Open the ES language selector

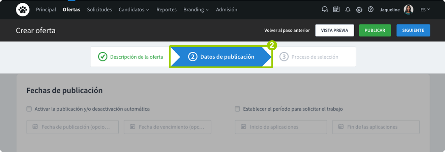(425, 10)
